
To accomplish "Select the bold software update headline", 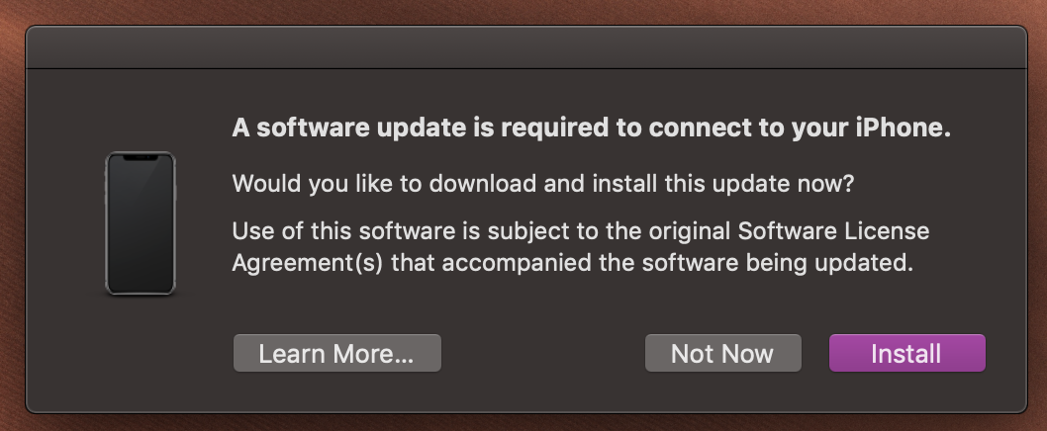I will coord(590,128).
